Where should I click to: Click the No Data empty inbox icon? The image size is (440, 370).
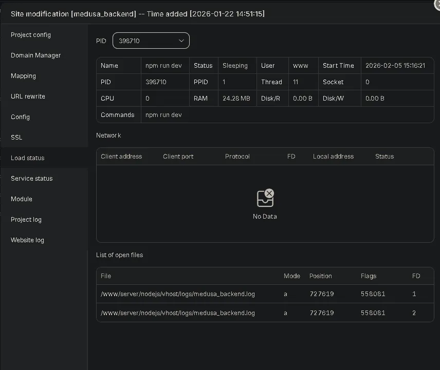[265, 198]
